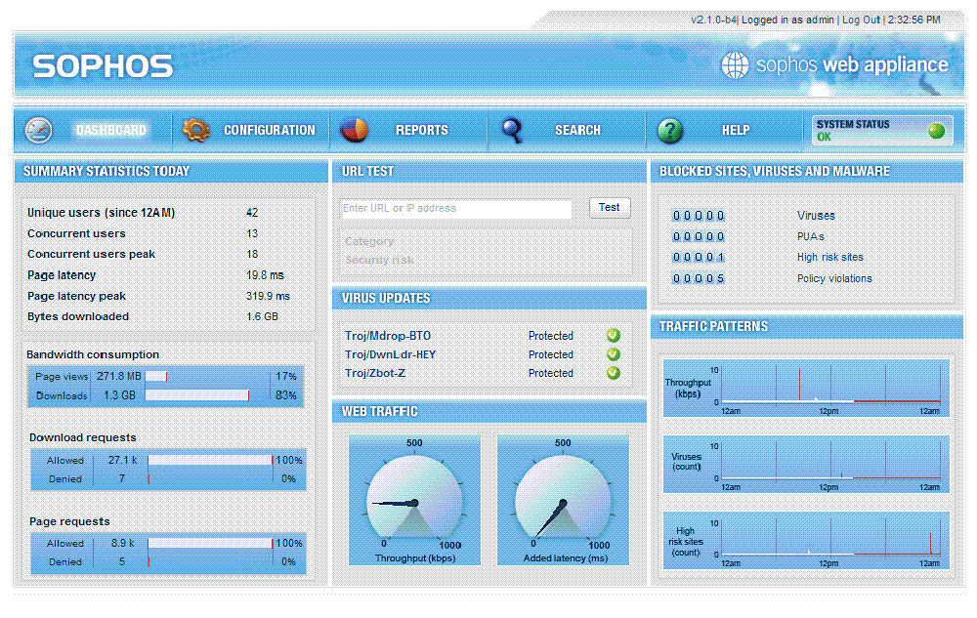Open the Troj/Zbot-Z virus update link

point(375,373)
